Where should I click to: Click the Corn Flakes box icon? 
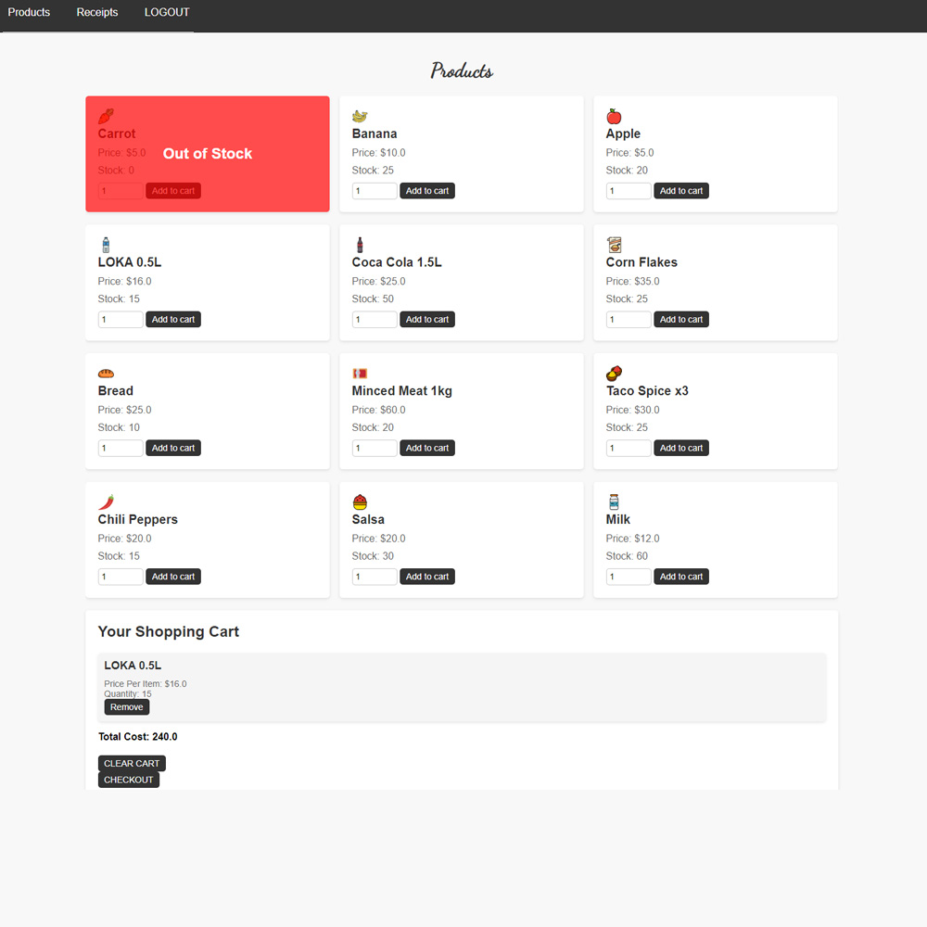click(x=614, y=245)
